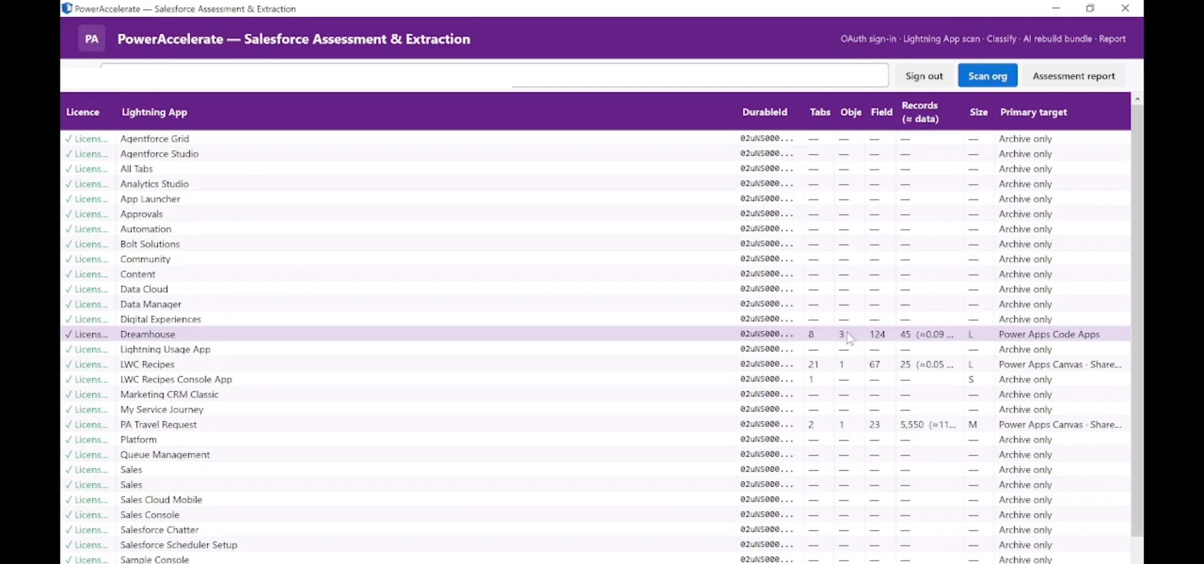Click the vertical scrollbar thumb
The image size is (1204, 564).
click(1137, 320)
